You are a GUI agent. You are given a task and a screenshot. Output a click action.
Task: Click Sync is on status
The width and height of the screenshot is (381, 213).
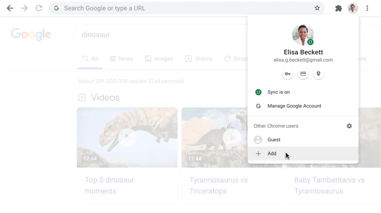[278, 92]
